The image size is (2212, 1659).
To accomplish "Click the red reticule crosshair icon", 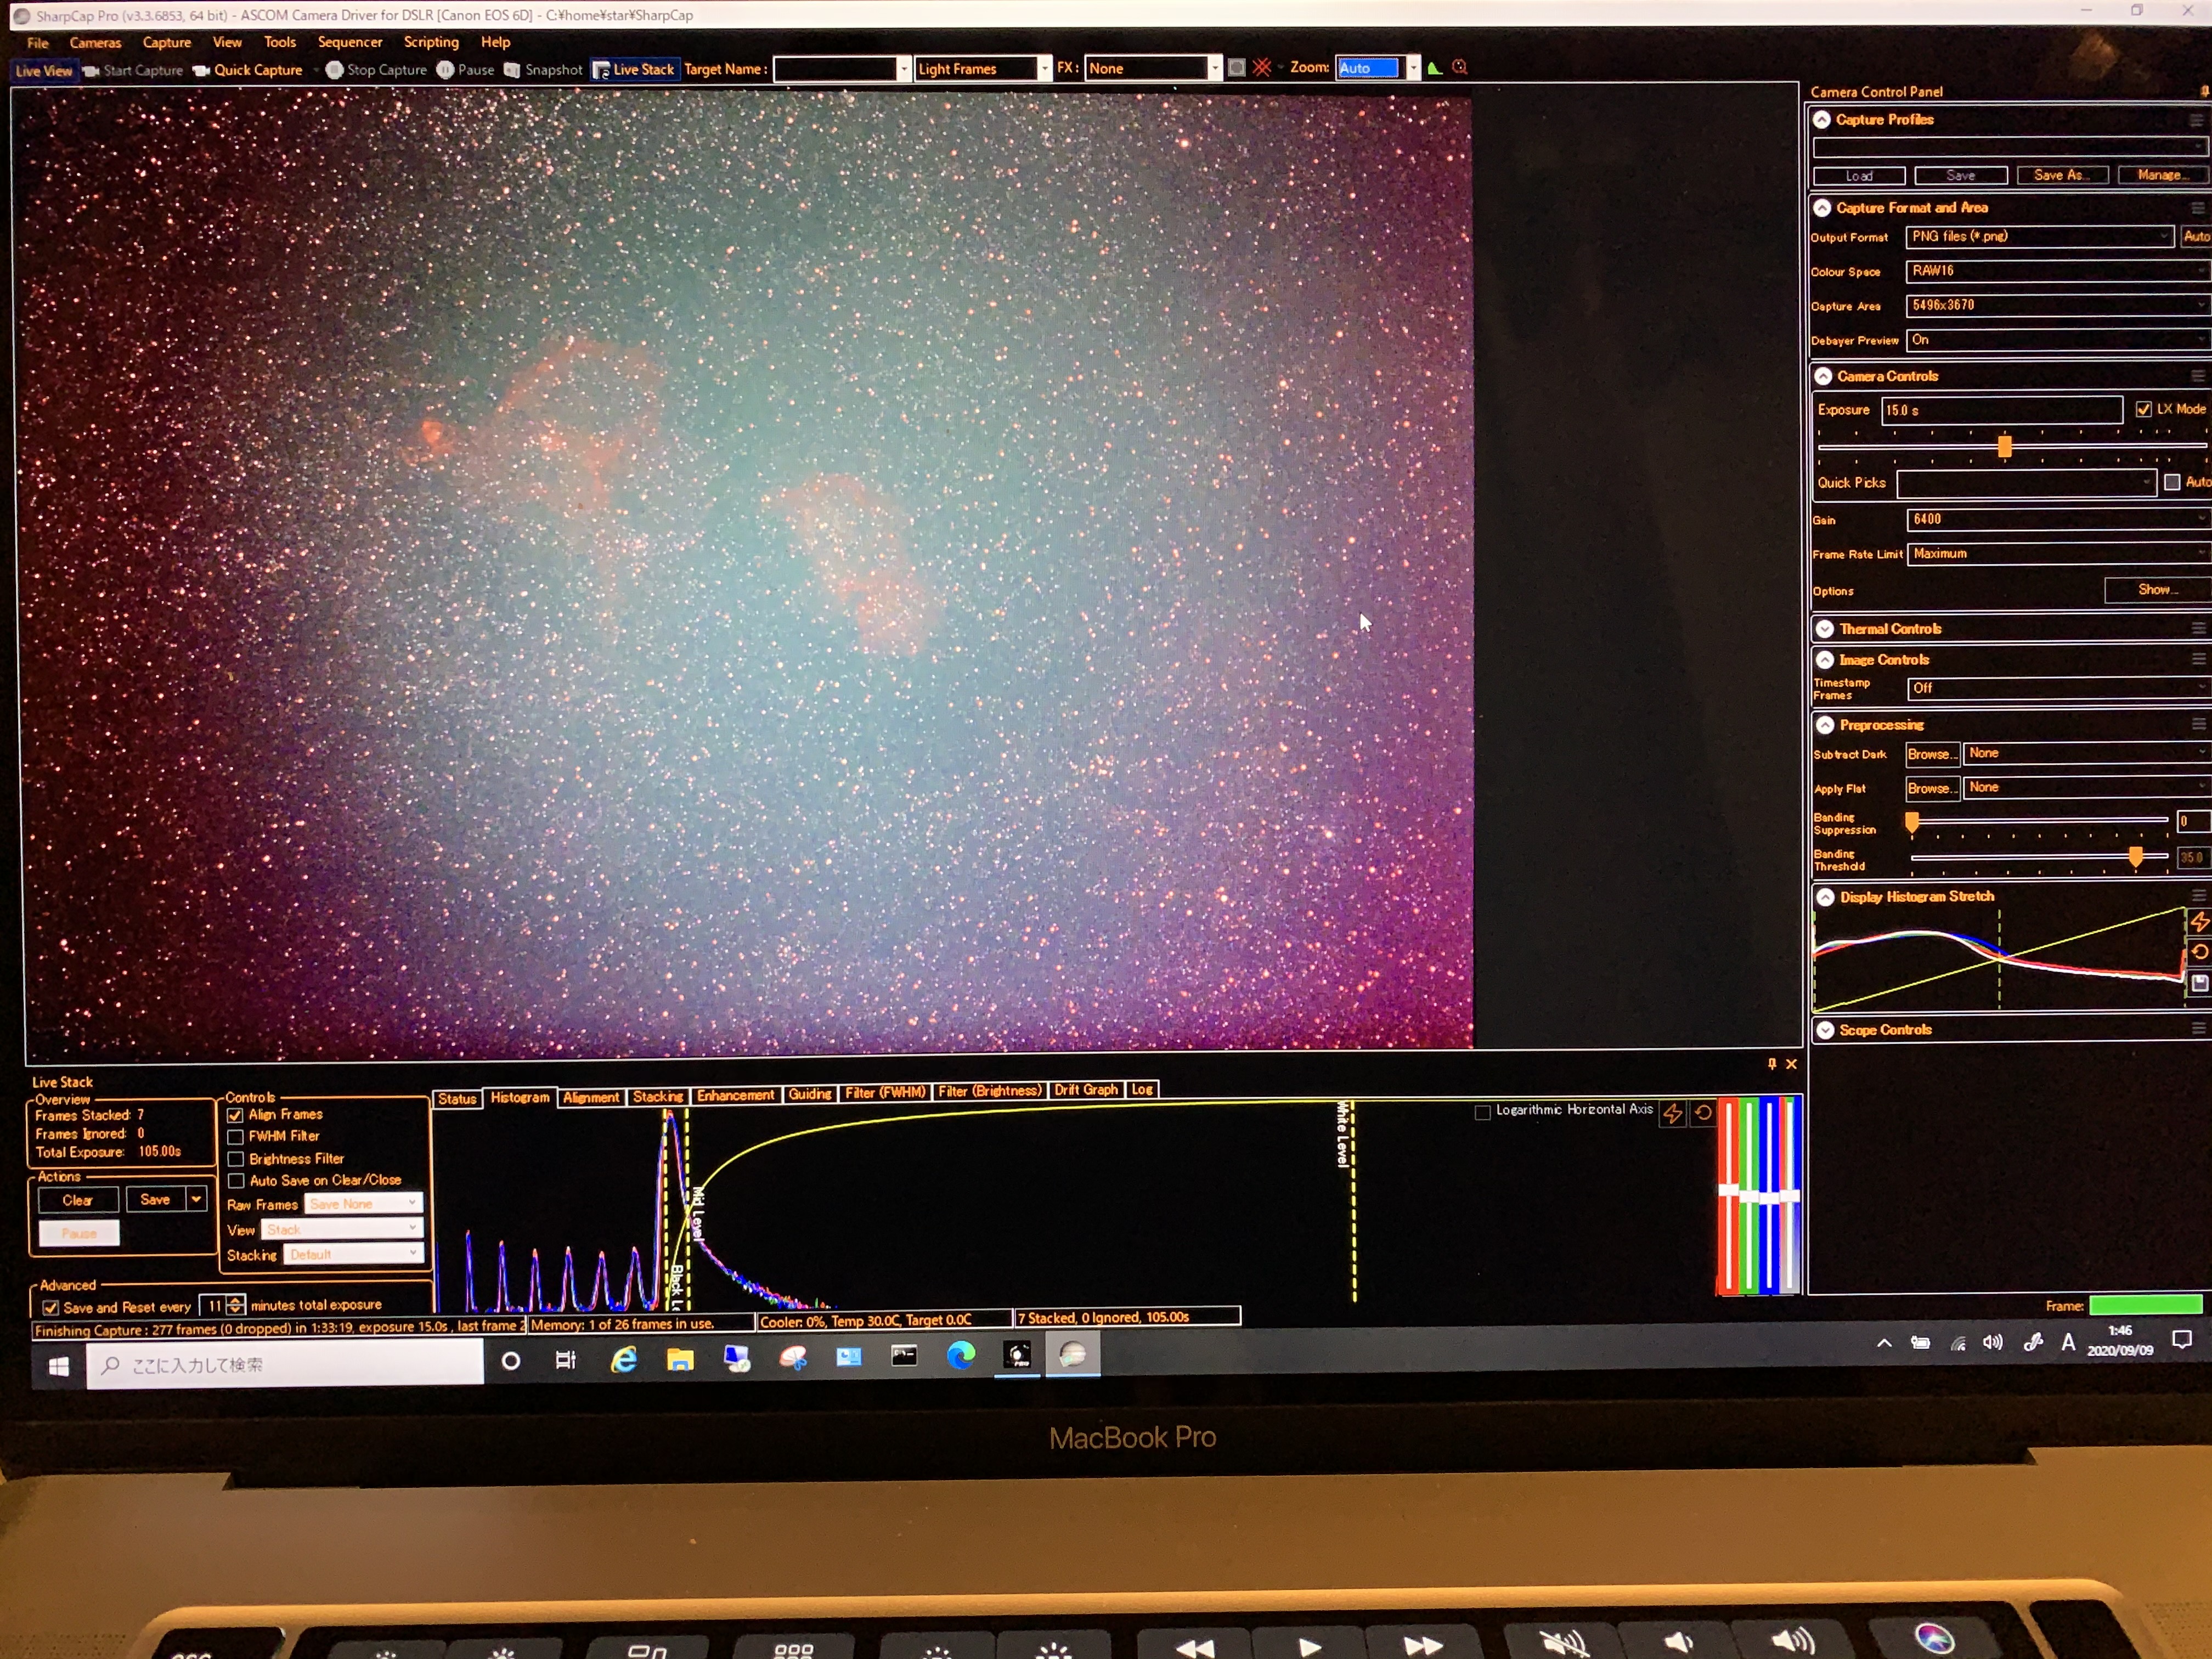I will pos(1262,68).
